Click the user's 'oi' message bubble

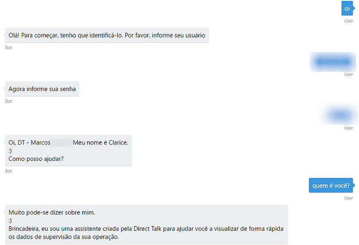(x=347, y=9)
